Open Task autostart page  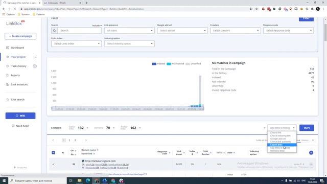tap(19, 84)
